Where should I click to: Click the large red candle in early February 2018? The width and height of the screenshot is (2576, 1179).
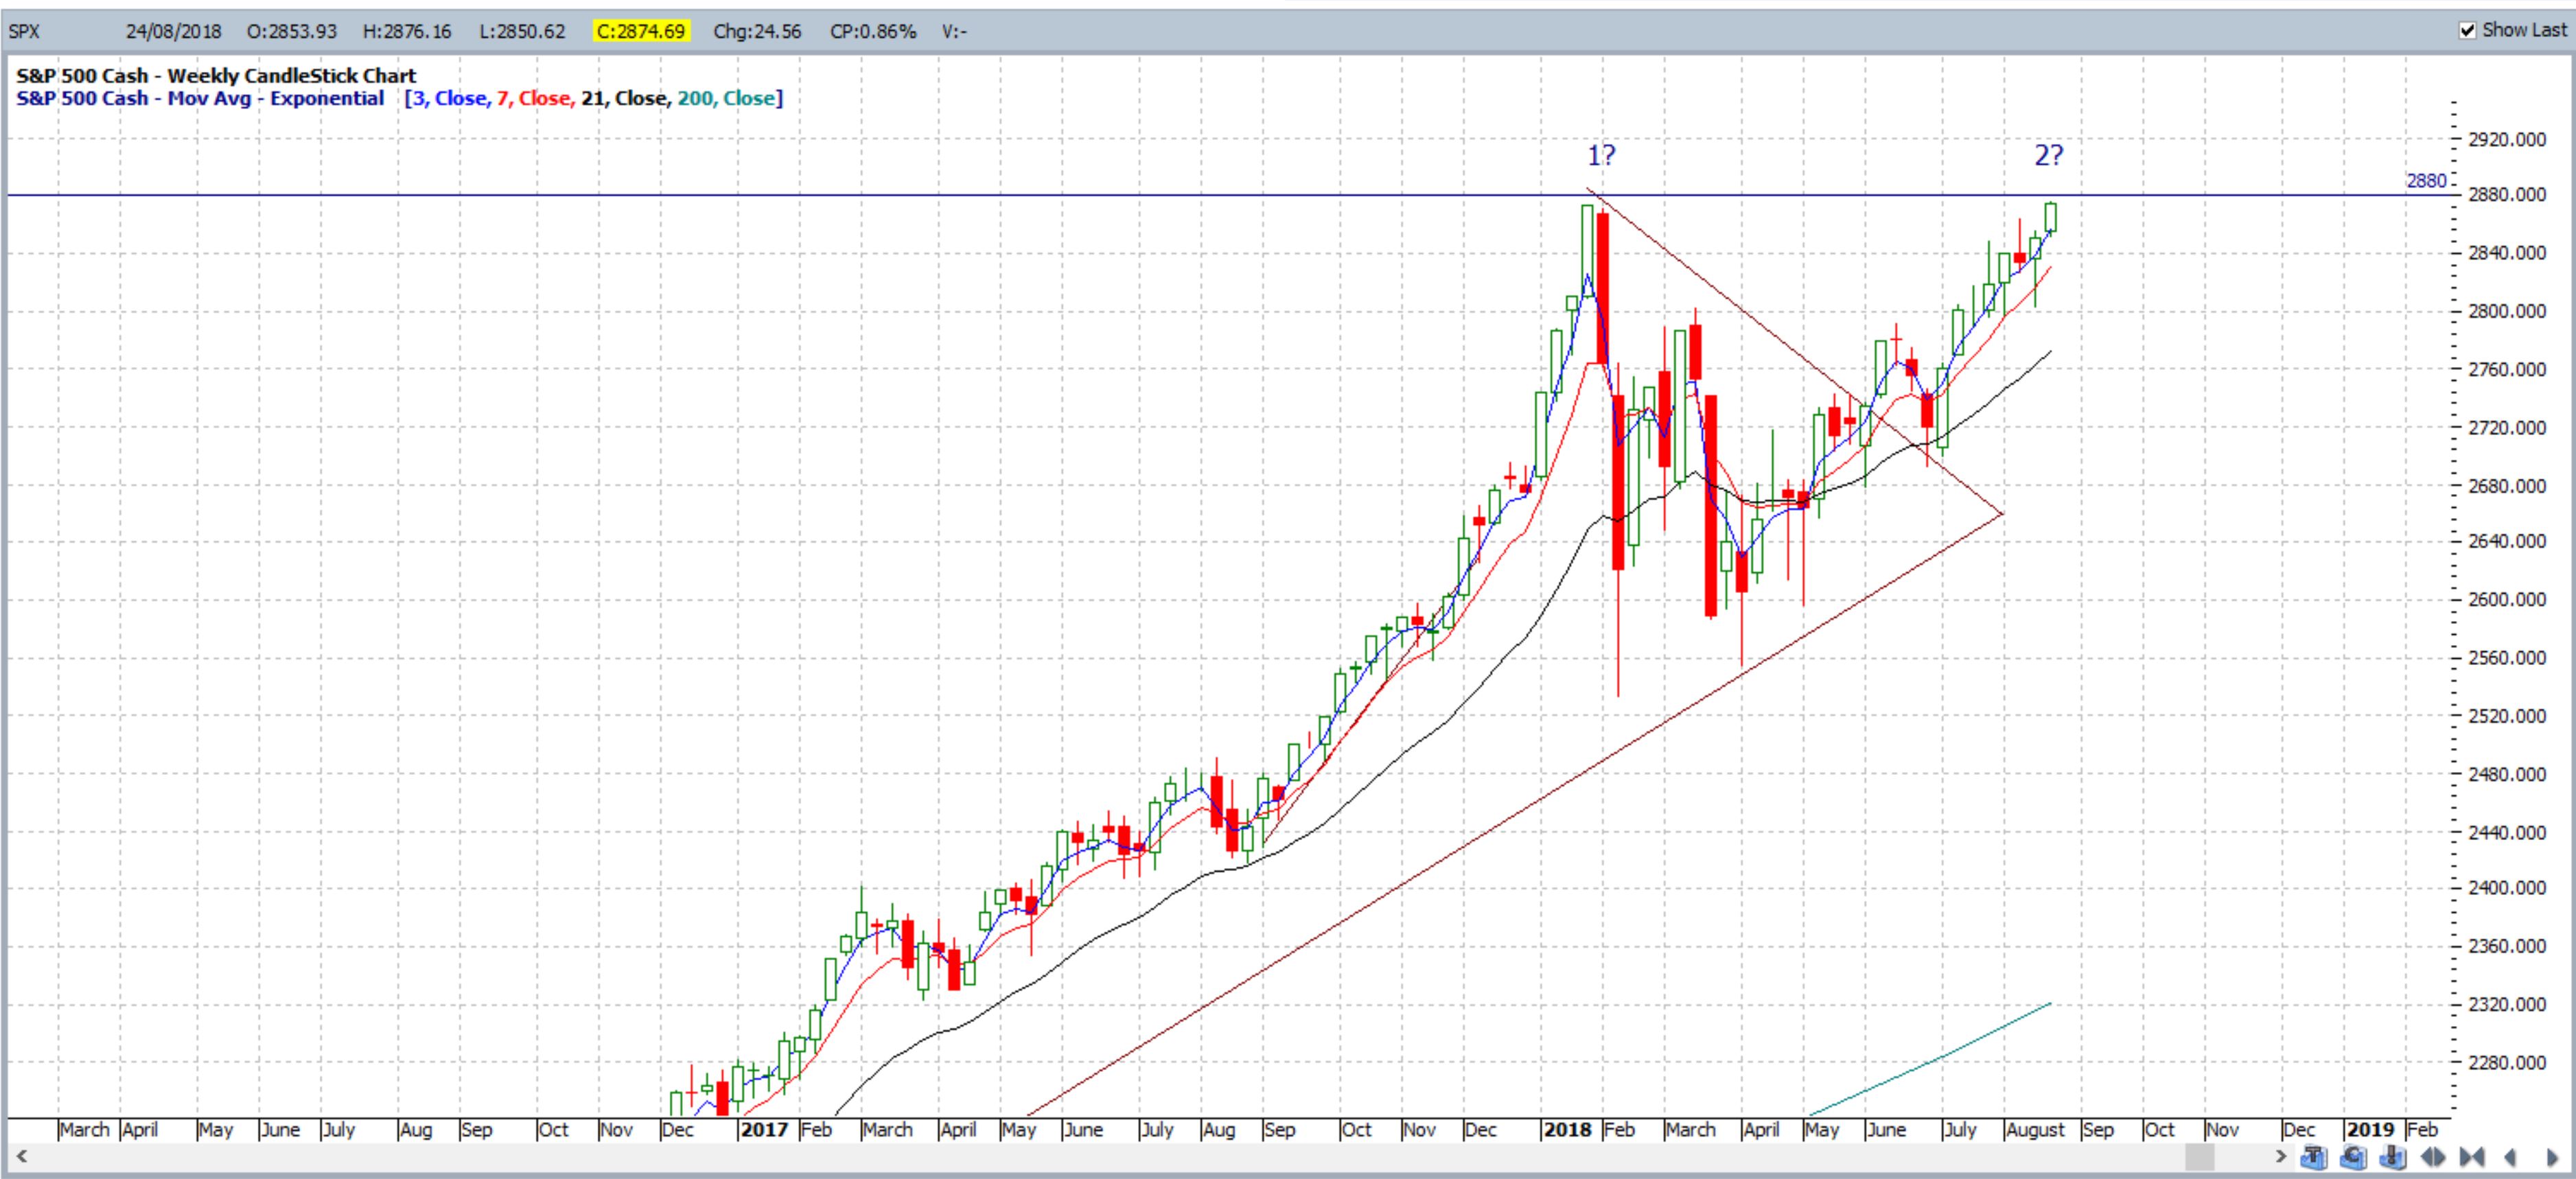pos(1603,289)
